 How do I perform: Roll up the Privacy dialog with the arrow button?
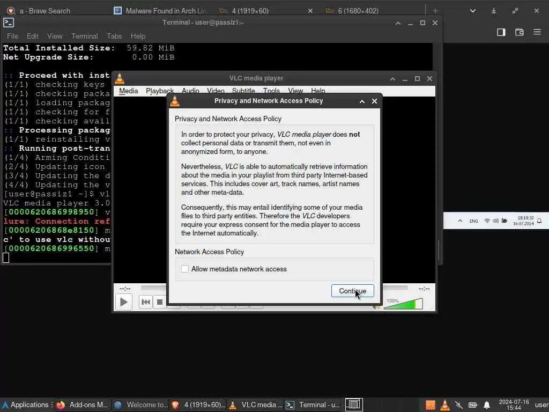click(362, 101)
